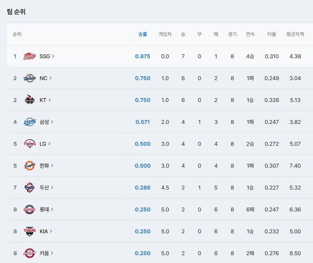Open the 두산 team name link

click(44, 188)
